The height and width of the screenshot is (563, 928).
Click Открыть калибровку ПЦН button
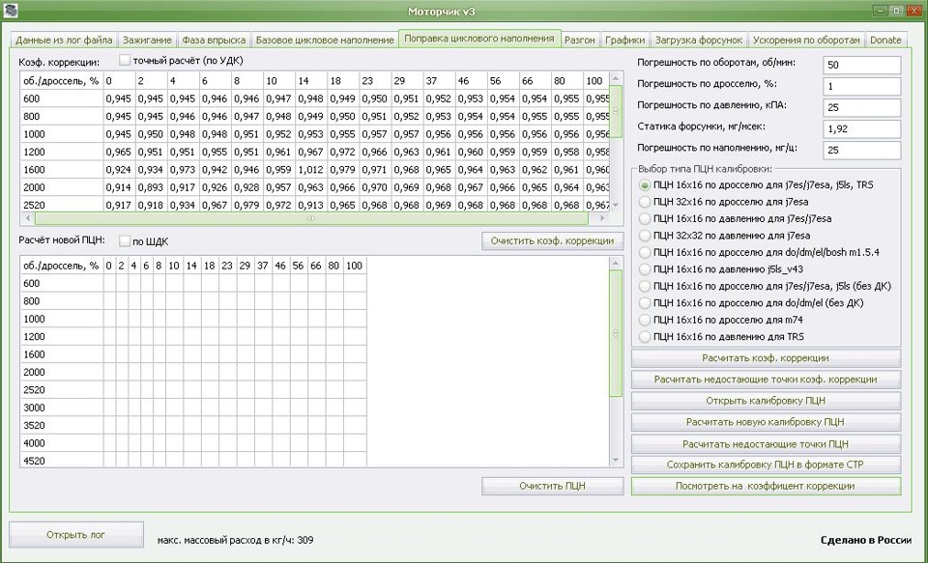(766, 401)
